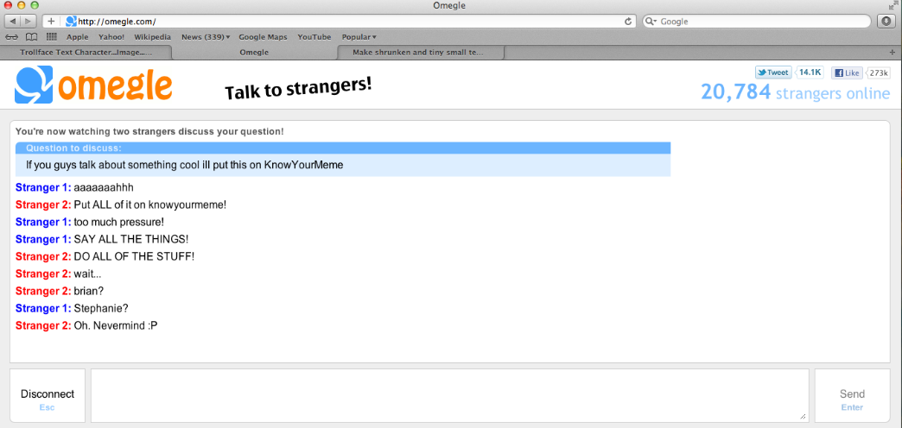Expand the Popular bookmarks dropdown
Image resolution: width=902 pixels, height=428 pixels.
359,37
